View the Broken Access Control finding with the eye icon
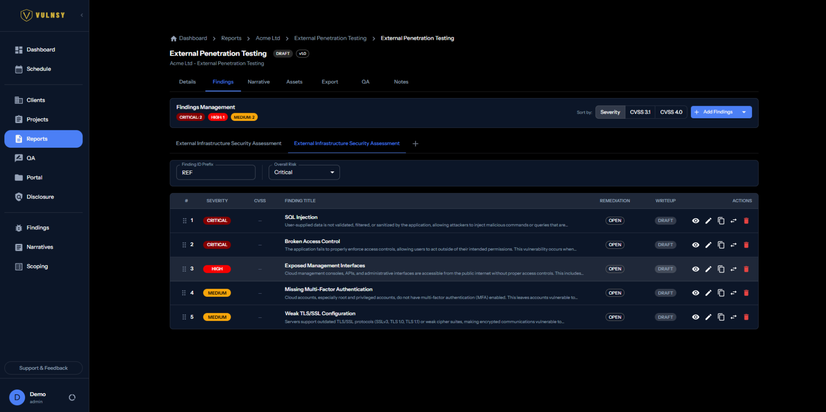This screenshot has width=826, height=412. [696, 245]
